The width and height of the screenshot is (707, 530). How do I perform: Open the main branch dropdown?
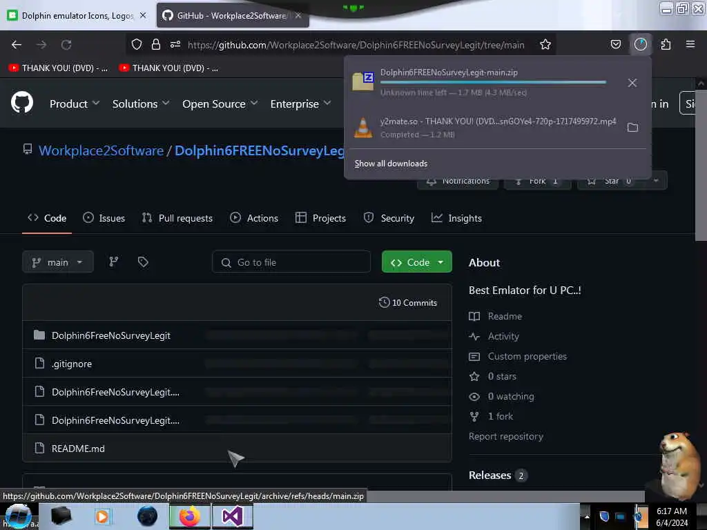[58, 262]
